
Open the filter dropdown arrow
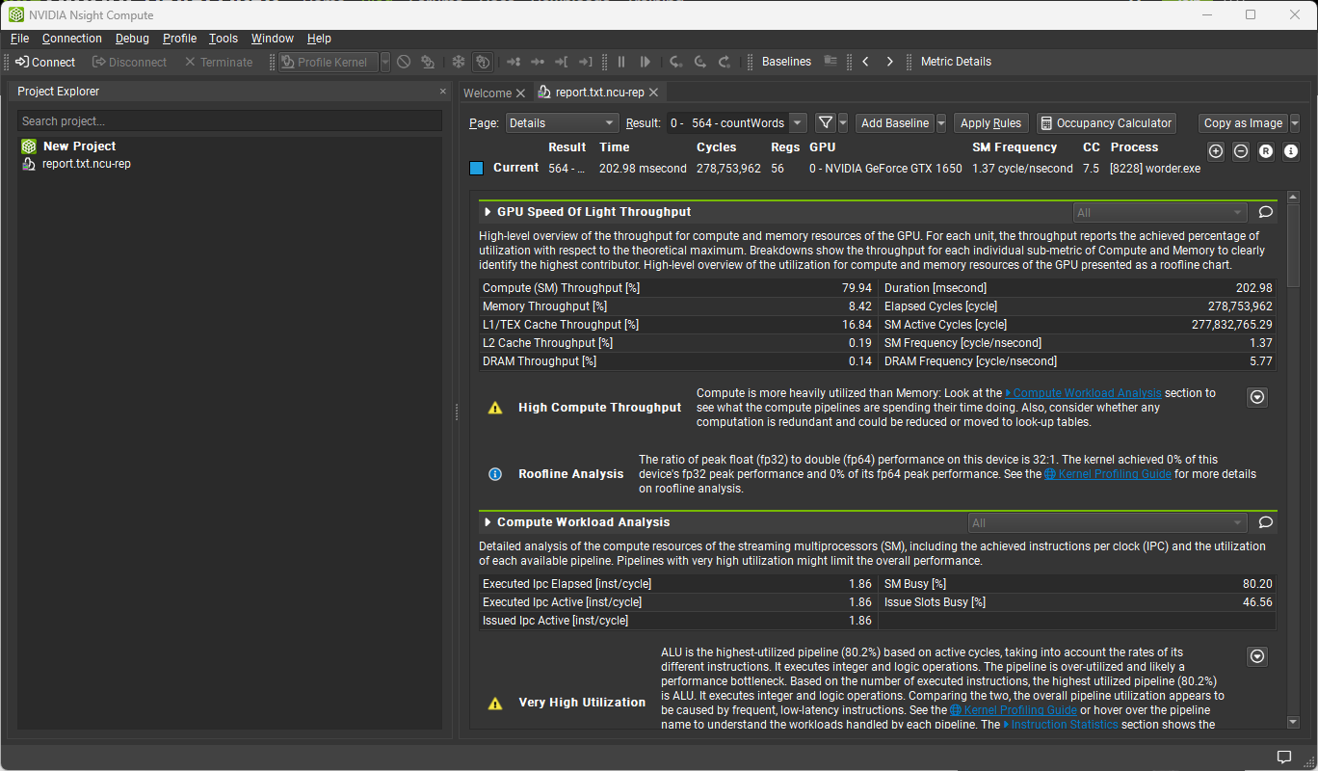point(843,123)
